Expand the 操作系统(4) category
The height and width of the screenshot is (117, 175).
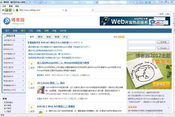pyautogui.click(x=23, y=76)
